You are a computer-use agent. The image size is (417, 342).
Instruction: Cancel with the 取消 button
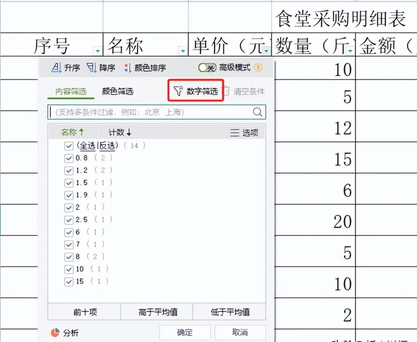240,332
